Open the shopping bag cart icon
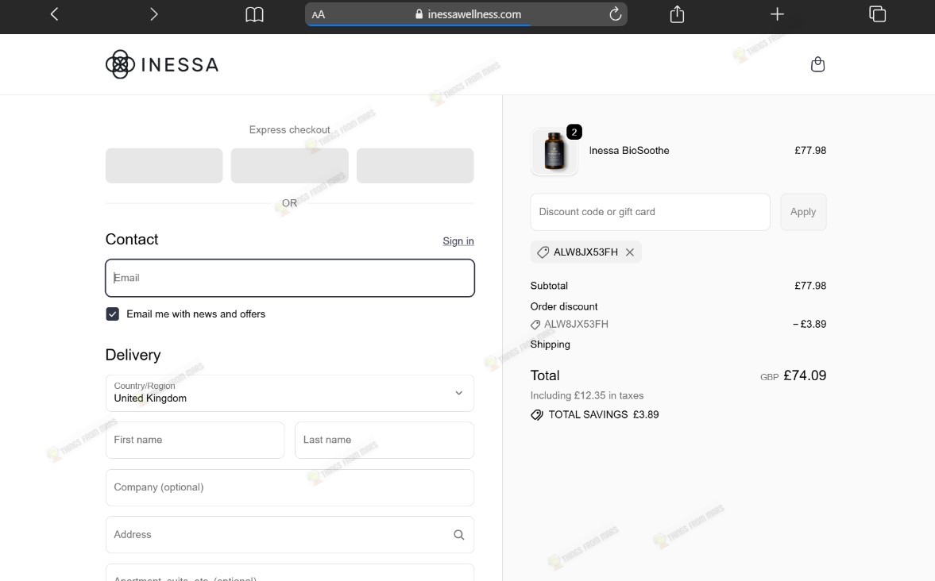935x581 pixels. 817,64
